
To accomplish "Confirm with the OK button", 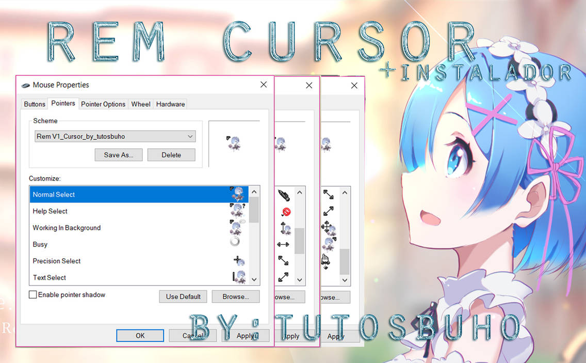I will pyautogui.click(x=140, y=336).
